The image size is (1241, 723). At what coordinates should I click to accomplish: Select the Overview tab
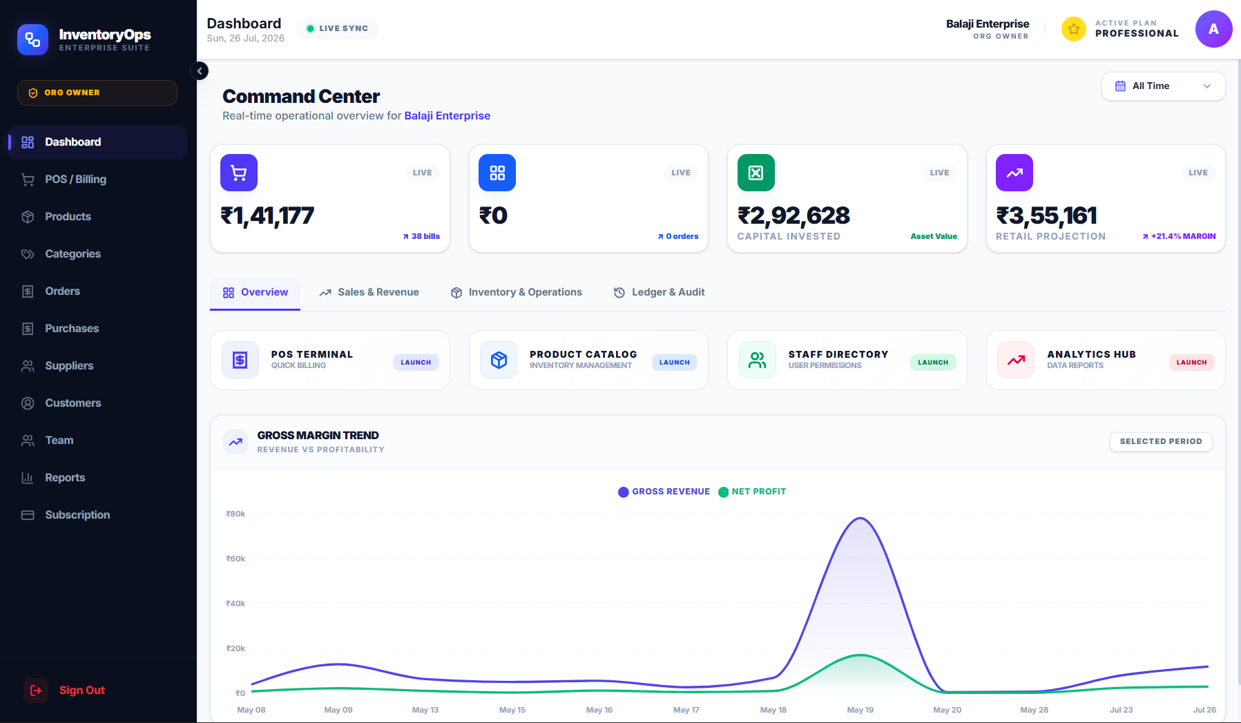pyautogui.click(x=255, y=293)
